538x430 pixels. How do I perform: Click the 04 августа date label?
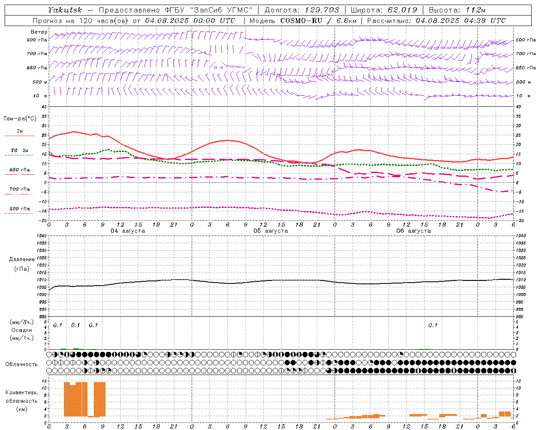coord(127,231)
